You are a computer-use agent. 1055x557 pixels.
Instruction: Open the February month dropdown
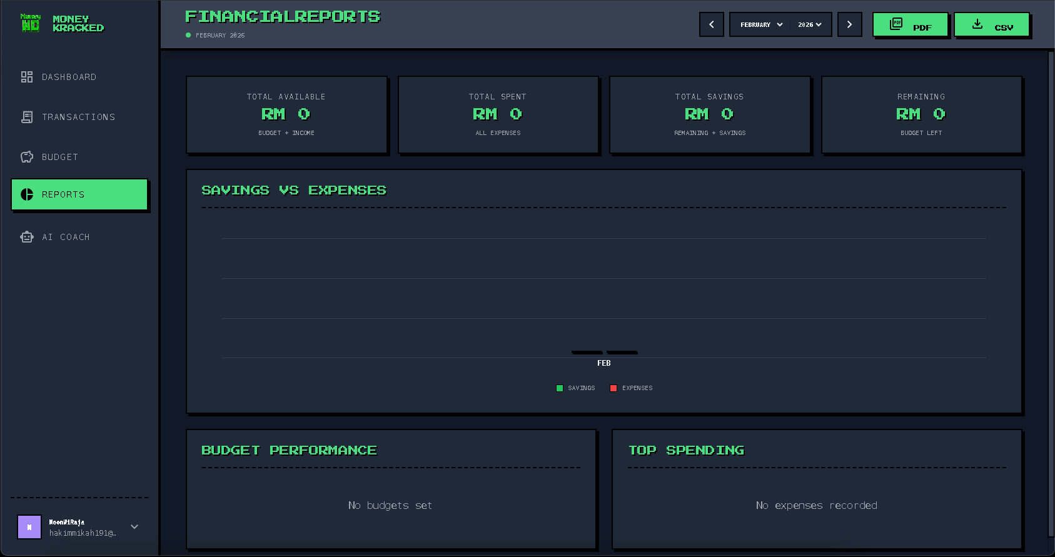pos(761,25)
